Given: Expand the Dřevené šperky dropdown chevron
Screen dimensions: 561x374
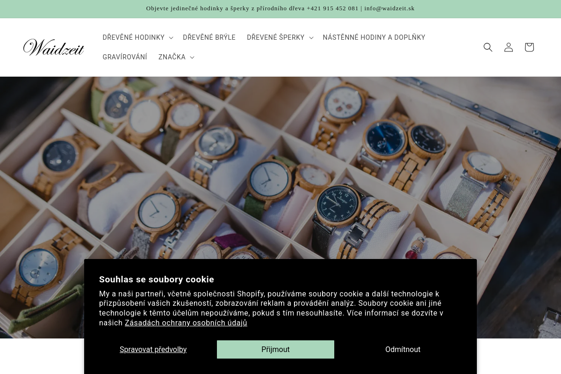Looking at the screenshot, I should 311,37.
